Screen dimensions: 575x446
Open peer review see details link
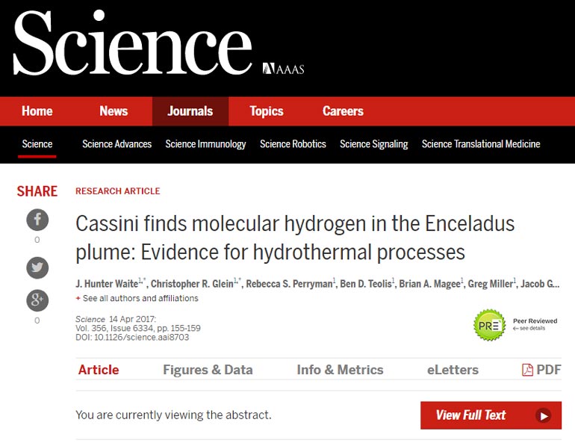pos(532,329)
